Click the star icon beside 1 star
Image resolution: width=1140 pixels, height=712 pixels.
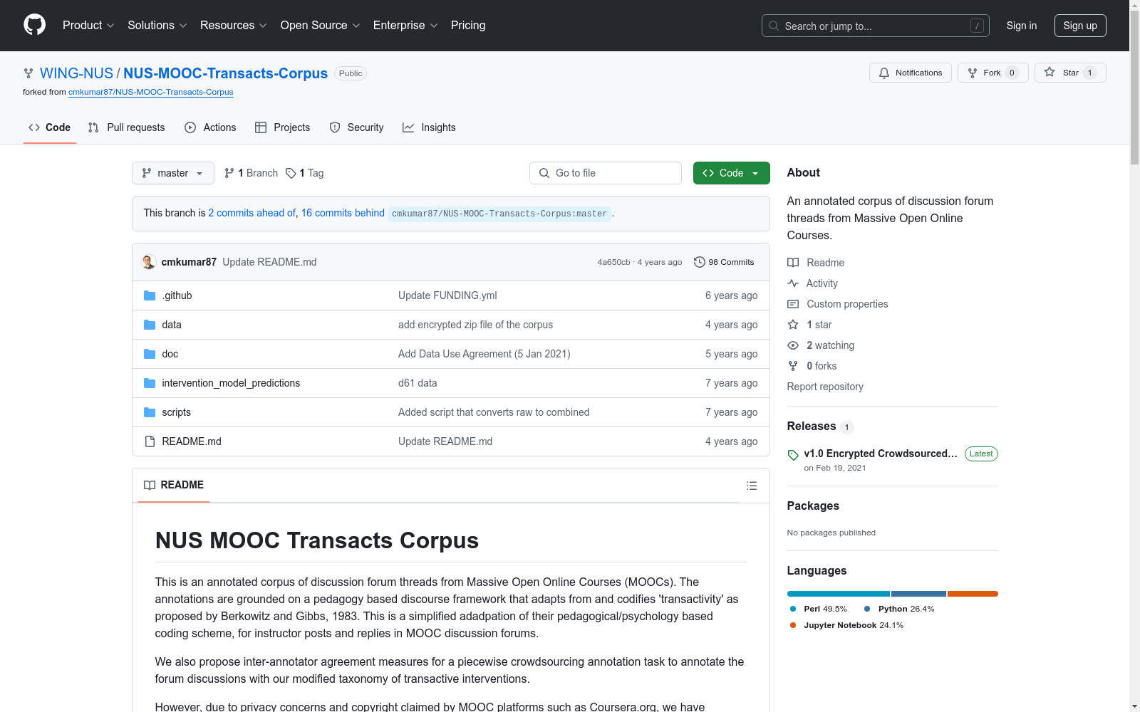click(793, 325)
